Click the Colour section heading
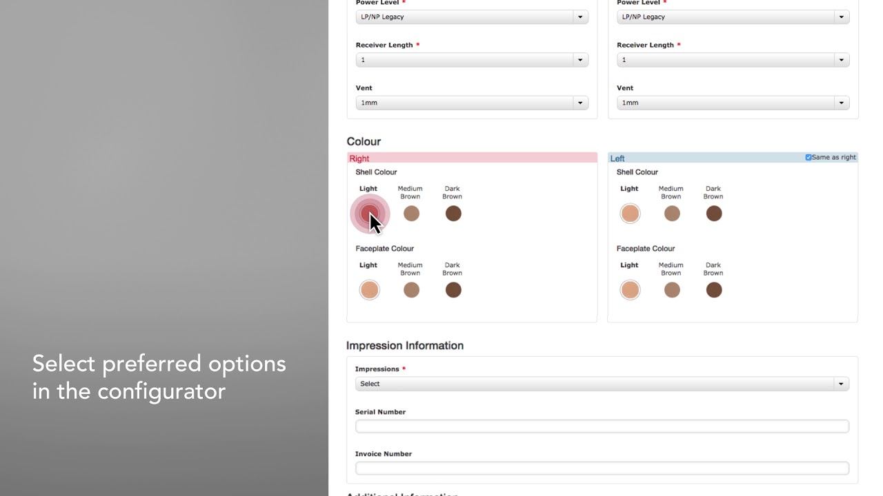Image resolution: width=883 pixels, height=496 pixels. tap(364, 141)
